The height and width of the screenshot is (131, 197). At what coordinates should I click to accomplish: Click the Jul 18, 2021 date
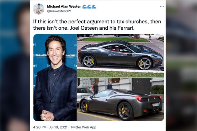pyautogui.click(x=58, y=127)
